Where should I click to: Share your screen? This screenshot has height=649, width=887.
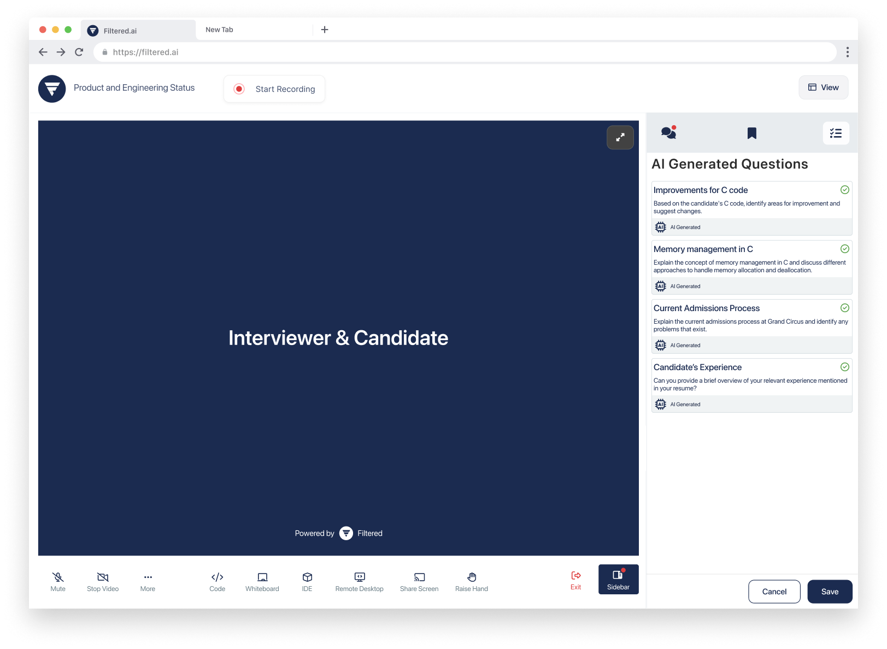(x=419, y=581)
